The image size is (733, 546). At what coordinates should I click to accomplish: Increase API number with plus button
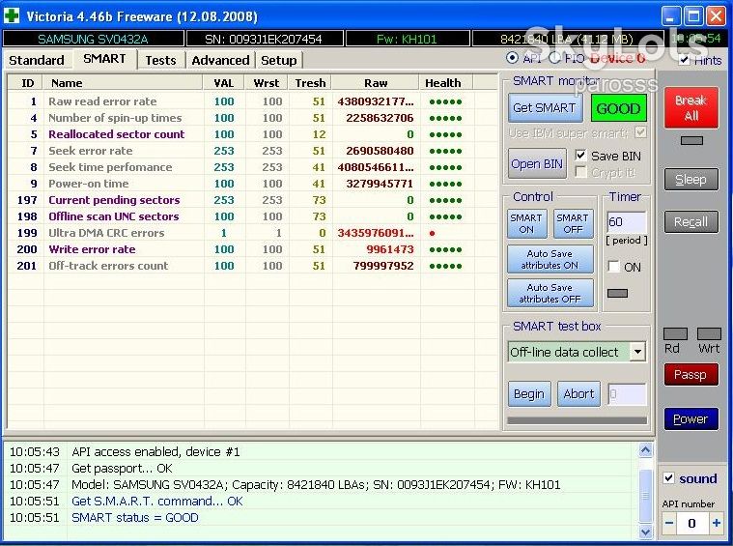click(716, 523)
